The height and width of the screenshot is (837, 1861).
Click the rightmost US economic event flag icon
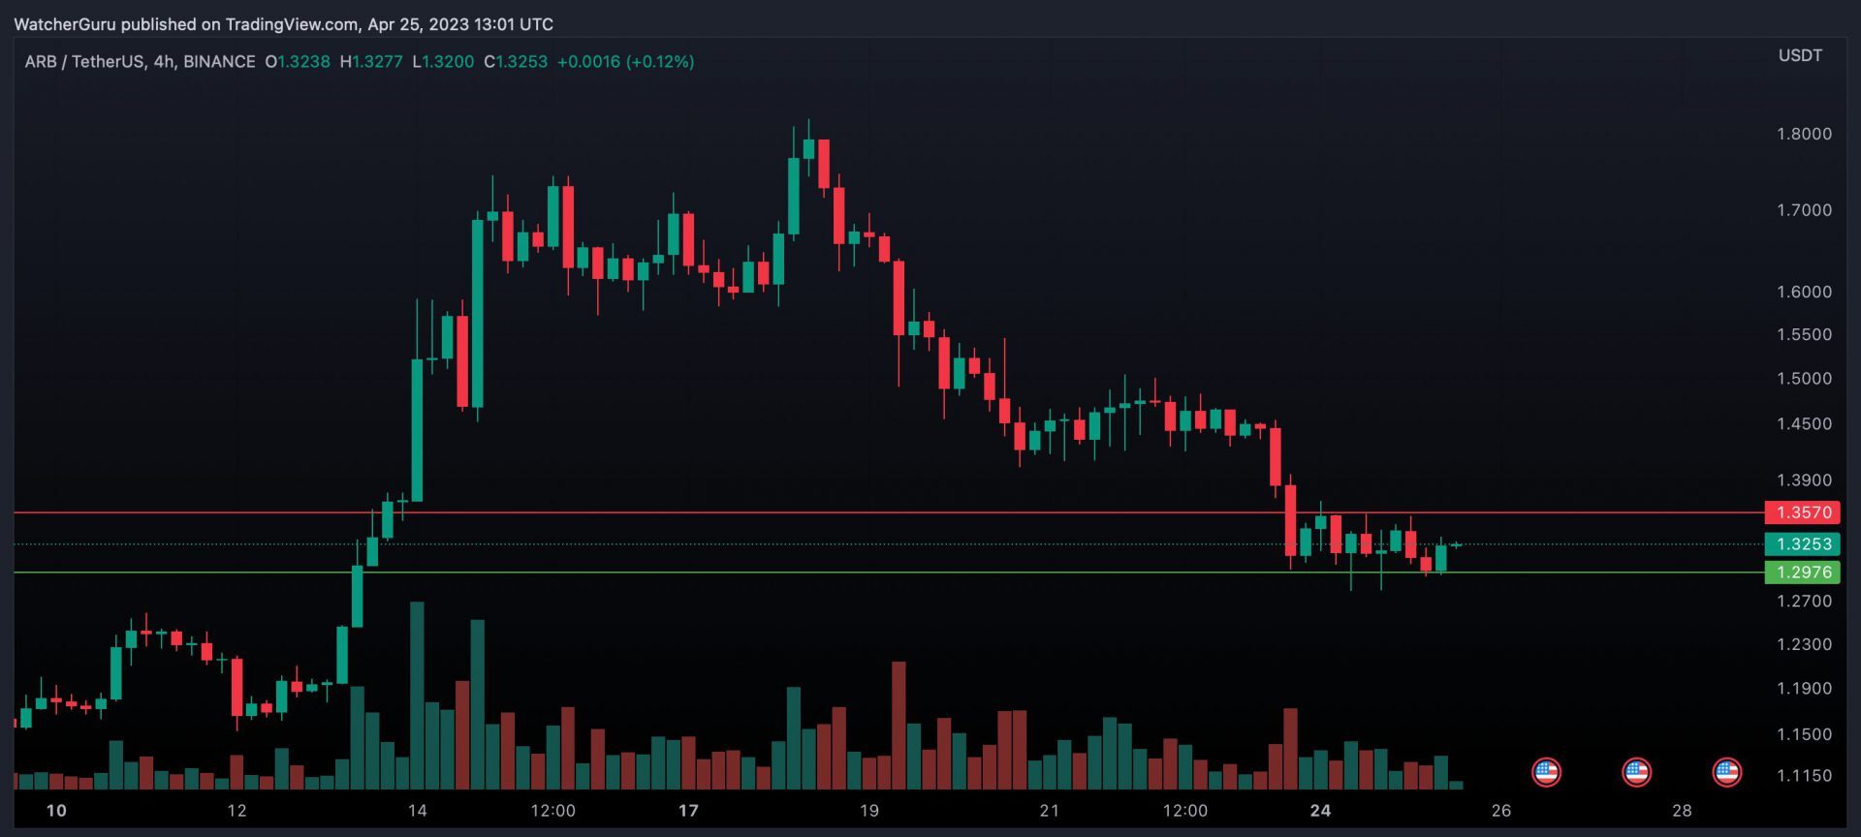[x=1726, y=772]
